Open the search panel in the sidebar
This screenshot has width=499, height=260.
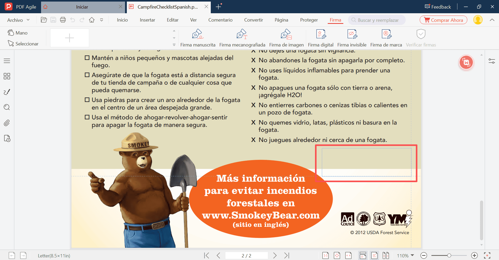coord(7,107)
